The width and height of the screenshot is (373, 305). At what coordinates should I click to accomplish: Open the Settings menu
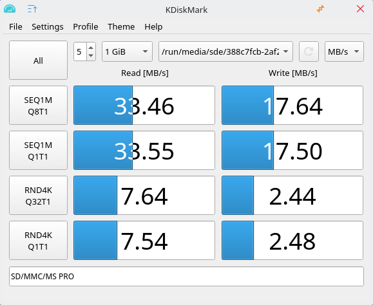[x=48, y=26]
